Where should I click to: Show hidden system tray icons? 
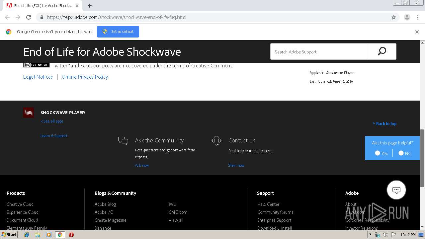(370, 235)
